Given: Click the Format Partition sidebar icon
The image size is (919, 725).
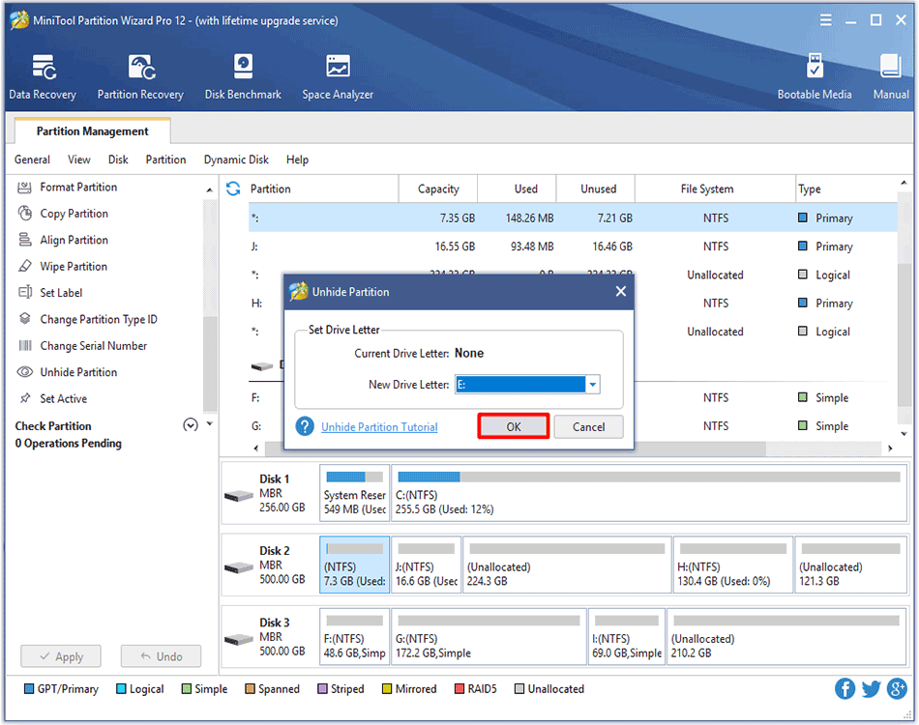Looking at the screenshot, I should [x=24, y=188].
